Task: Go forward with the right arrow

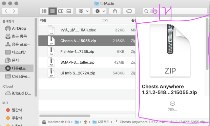Action: tap(14, 11)
